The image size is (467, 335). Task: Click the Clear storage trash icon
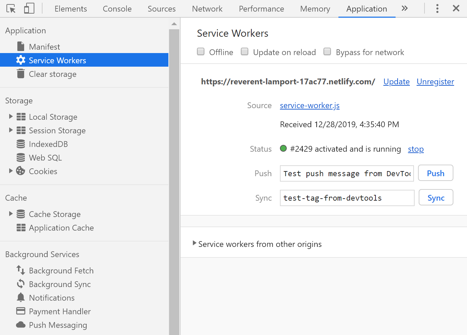pyautogui.click(x=21, y=74)
